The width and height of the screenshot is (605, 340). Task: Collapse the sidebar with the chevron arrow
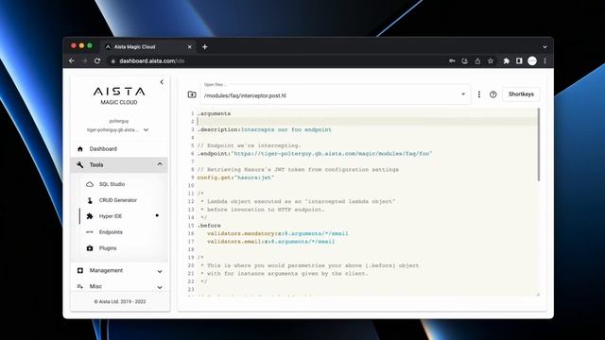(x=162, y=82)
